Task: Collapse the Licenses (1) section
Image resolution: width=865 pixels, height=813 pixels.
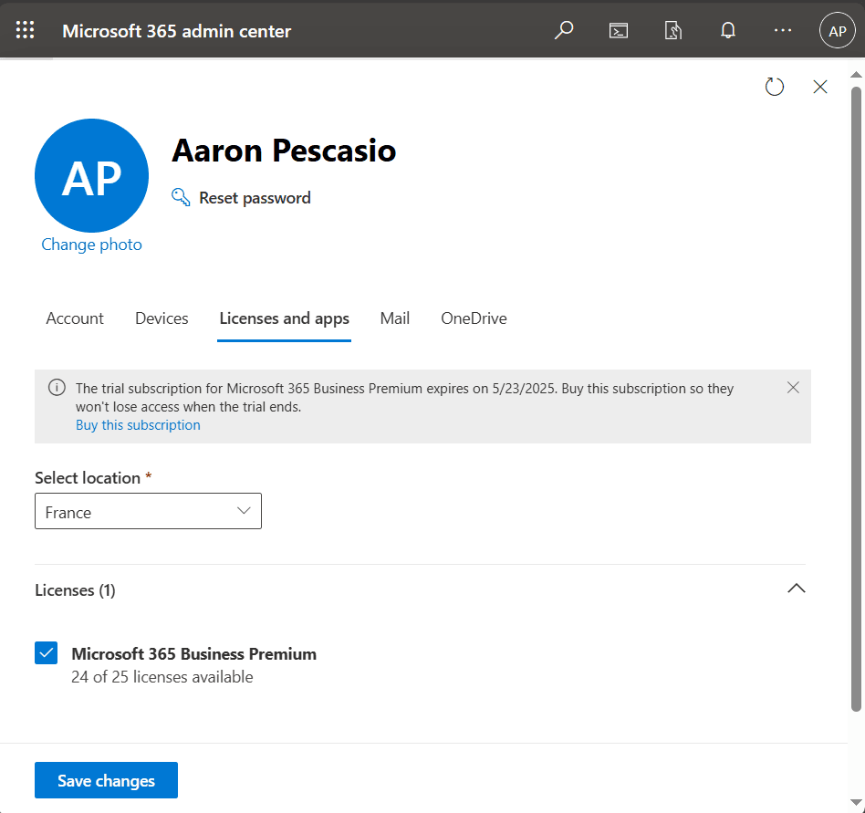Action: [x=796, y=589]
